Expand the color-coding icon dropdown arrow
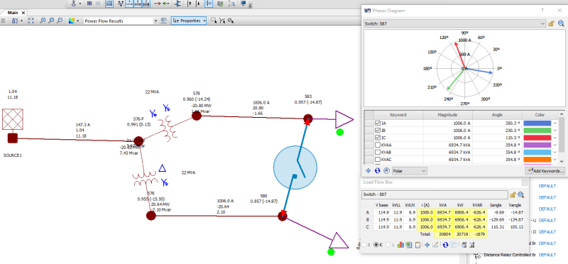The image size is (568, 264). click(77, 21)
